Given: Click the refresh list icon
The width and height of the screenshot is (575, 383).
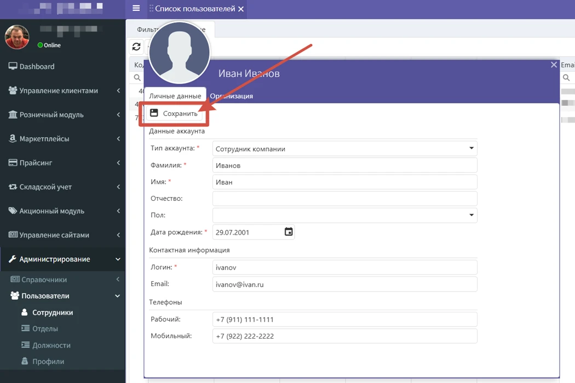Looking at the screenshot, I should coord(136,47).
